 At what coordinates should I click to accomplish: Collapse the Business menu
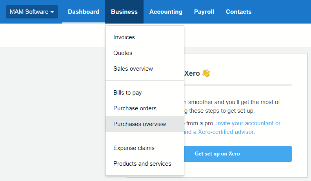124,12
